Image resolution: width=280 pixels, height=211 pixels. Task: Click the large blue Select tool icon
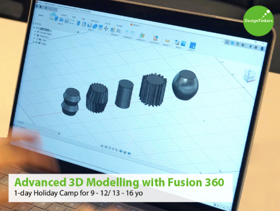click(x=192, y=45)
